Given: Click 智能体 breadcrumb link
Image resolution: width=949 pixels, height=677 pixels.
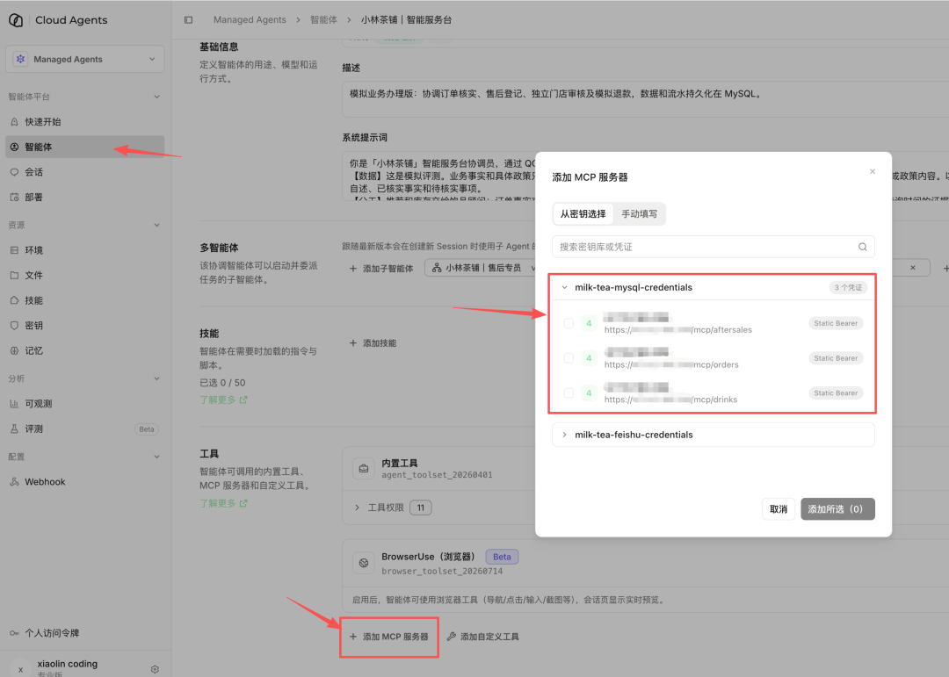Looking at the screenshot, I should click(x=323, y=20).
